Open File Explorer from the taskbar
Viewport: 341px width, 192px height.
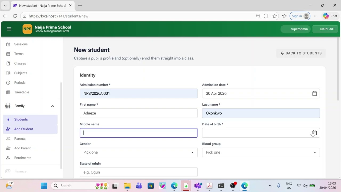(x=127, y=186)
